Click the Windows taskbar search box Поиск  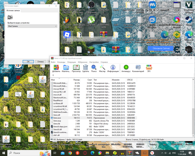coord(29,153)
